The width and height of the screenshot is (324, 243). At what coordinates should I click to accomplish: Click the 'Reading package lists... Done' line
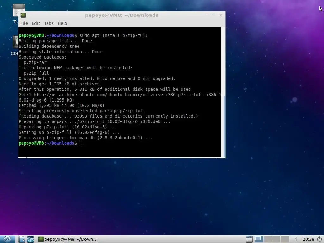[55, 41]
